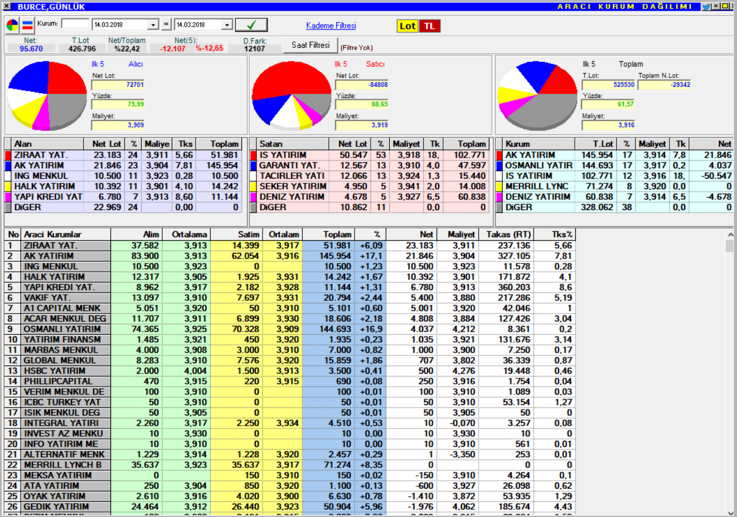Click the İlk 5 Alıcı pie chart

[x=47, y=96]
